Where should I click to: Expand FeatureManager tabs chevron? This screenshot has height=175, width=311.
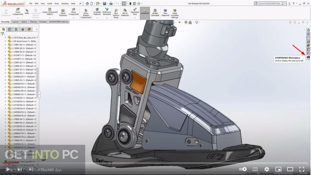click(37, 29)
